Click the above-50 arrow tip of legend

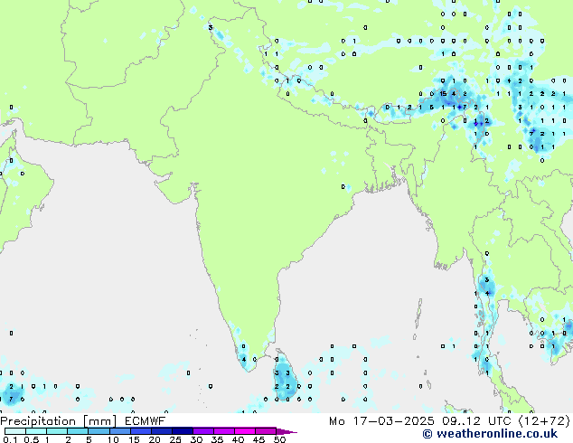286,432
